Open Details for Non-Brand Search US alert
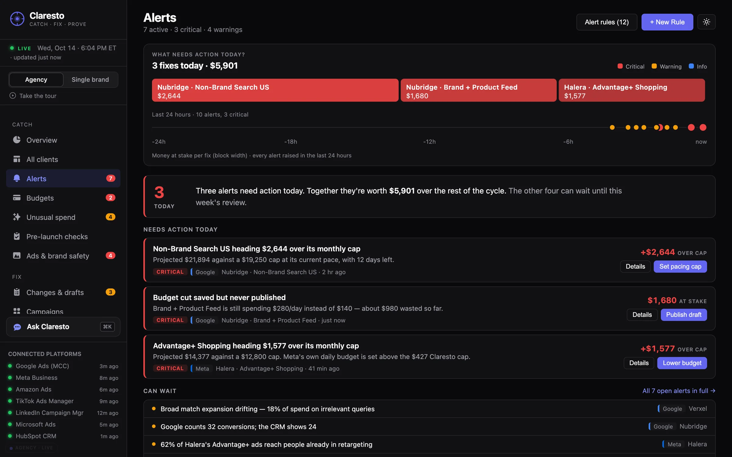The height and width of the screenshot is (457, 732). 635,267
